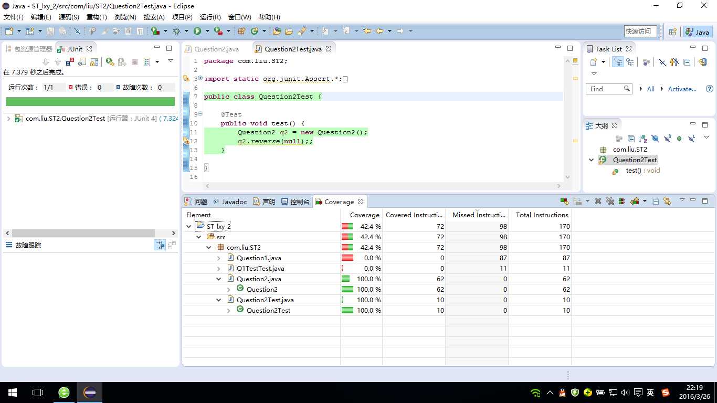Click Collapse All icon in Task List
Viewport: 717px width, 403px height.
click(x=687, y=62)
